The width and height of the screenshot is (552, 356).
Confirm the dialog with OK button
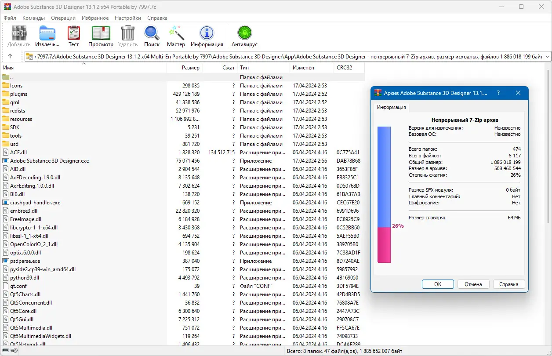[x=438, y=284]
